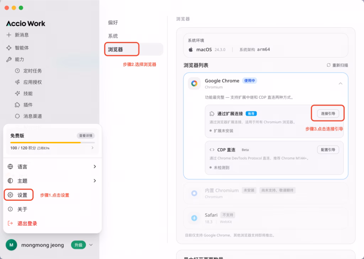
Task: Click the code brackets icon by CDP 直连
Action: (x=212, y=150)
